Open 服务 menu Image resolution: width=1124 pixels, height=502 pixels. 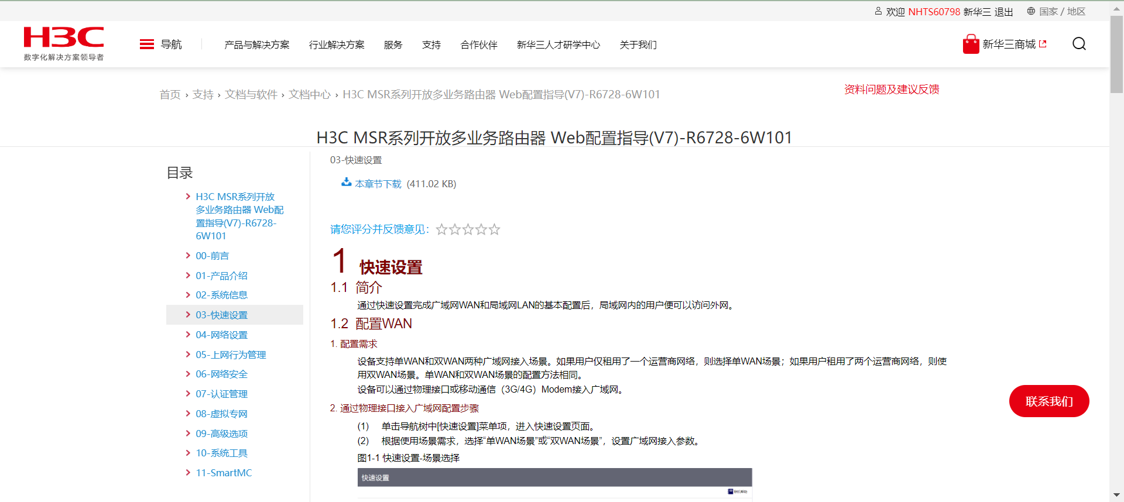pos(393,45)
